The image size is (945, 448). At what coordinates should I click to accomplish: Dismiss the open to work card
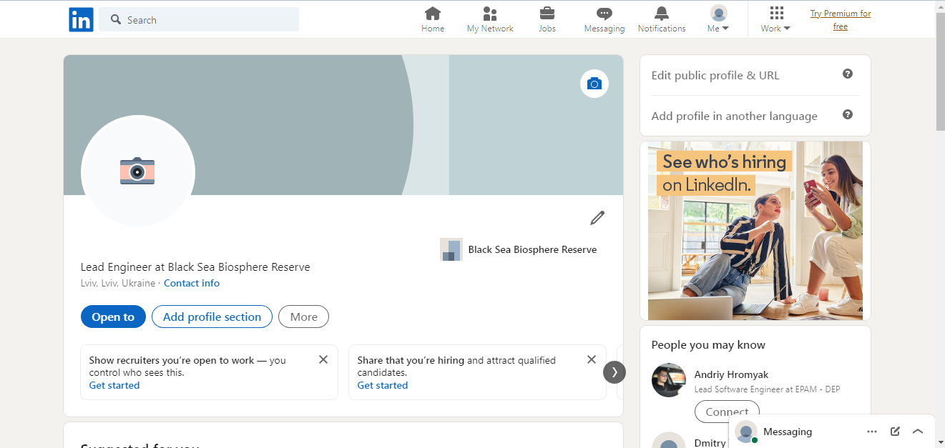tap(323, 359)
